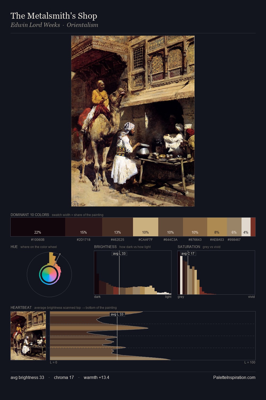The image size is (266, 400).
Task: Click the '#AE8A53' hex code label
Action: click(x=217, y=240)
